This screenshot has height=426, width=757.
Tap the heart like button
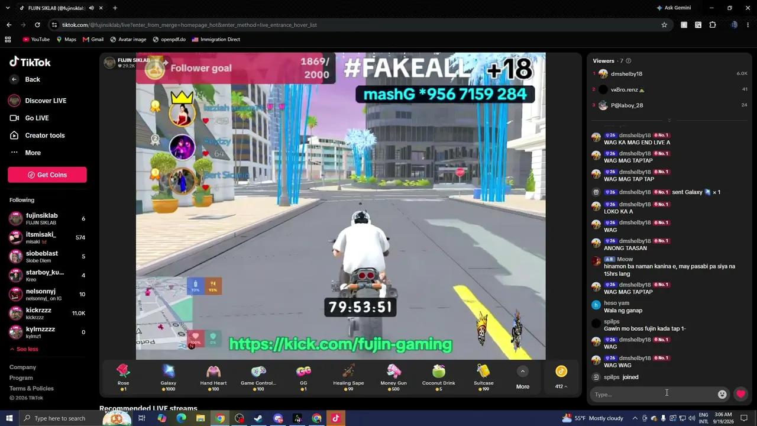coord(740,394)
